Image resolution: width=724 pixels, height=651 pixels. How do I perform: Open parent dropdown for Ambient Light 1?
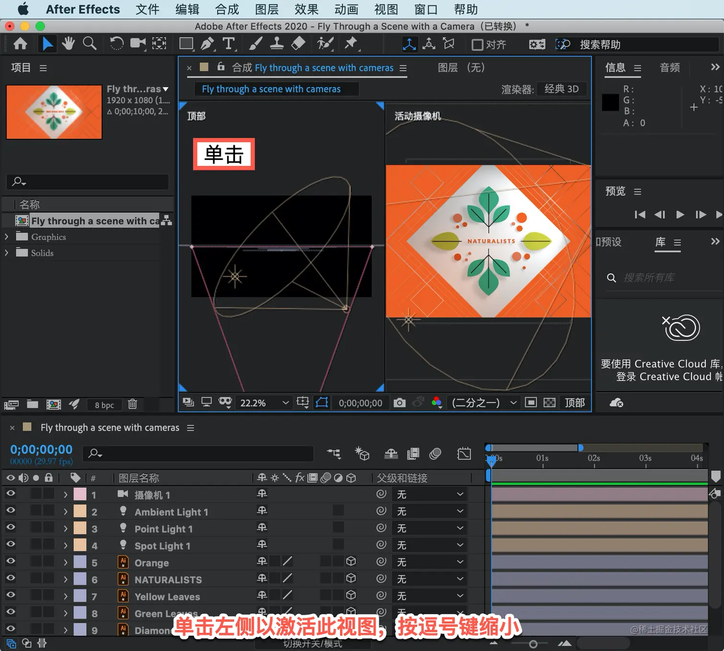pos(430,511)
